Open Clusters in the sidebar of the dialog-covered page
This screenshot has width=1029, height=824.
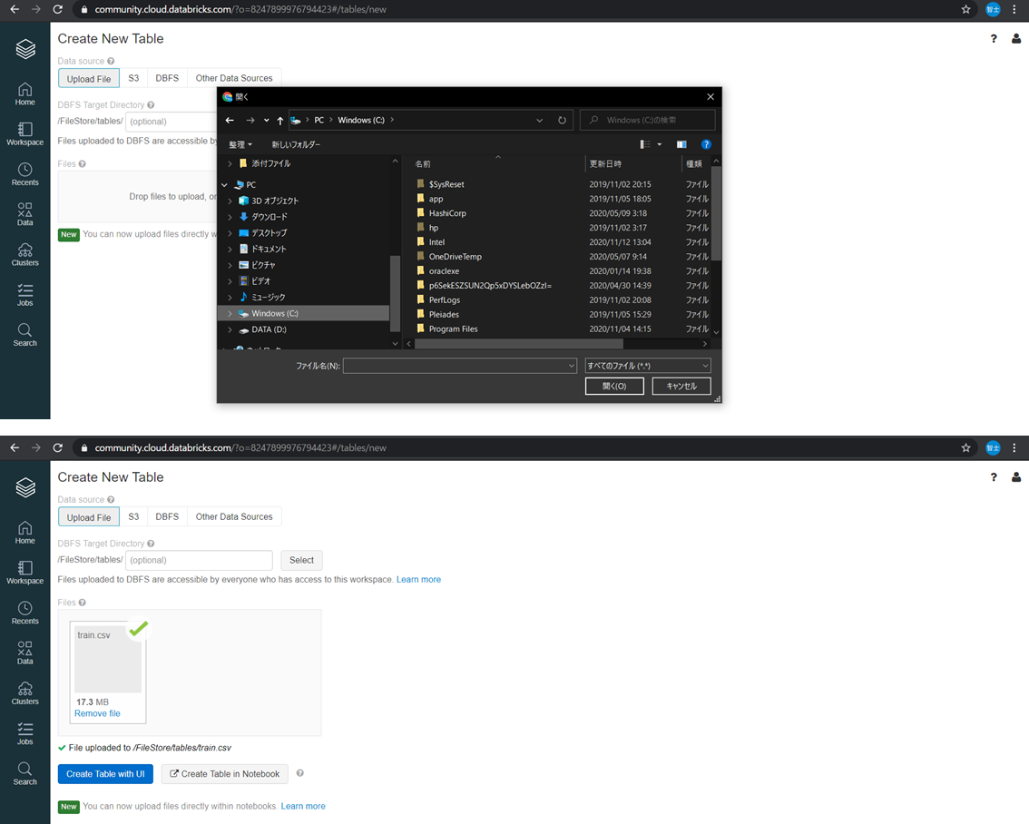[x=24, y=254]
